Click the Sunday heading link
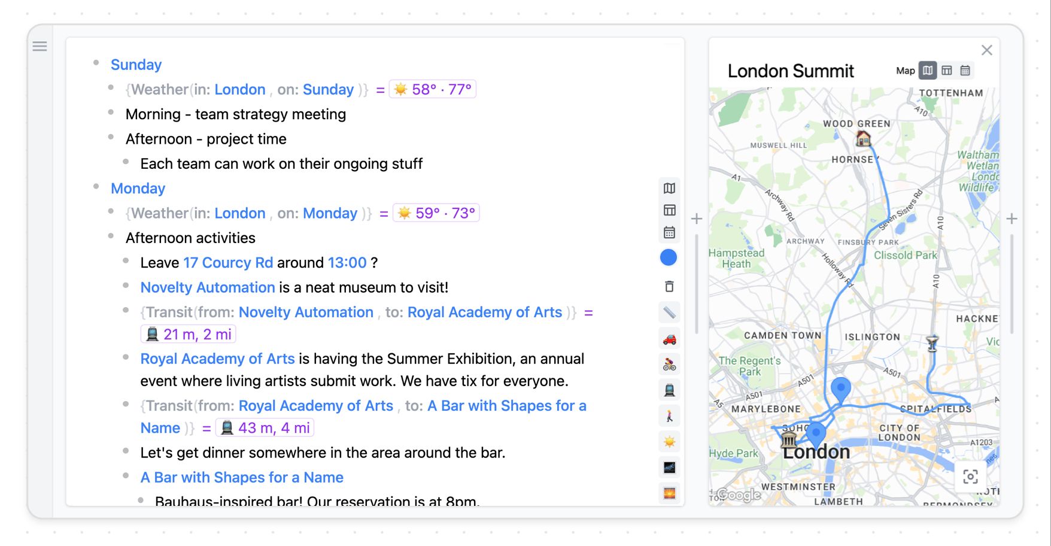Screen dimensions: 1051x546 pos(136,65)
